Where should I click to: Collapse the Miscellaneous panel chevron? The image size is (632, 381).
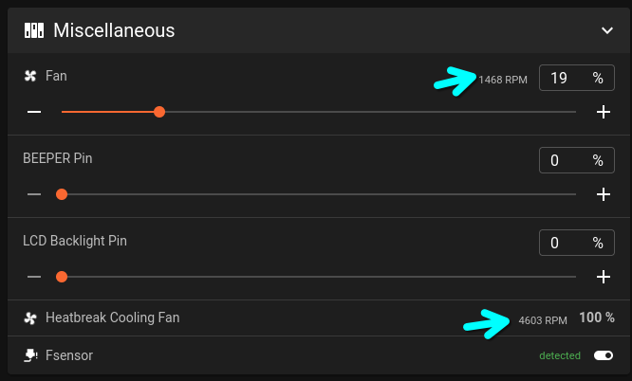[x=607, y=30]
